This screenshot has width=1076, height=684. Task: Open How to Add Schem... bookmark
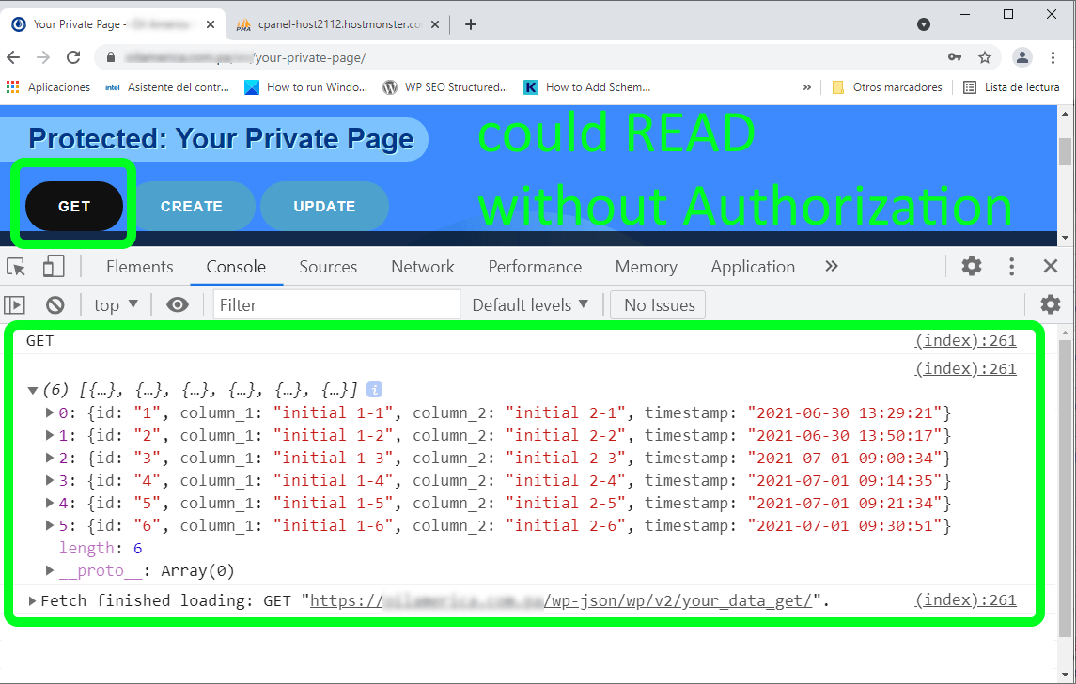[587, 87]
